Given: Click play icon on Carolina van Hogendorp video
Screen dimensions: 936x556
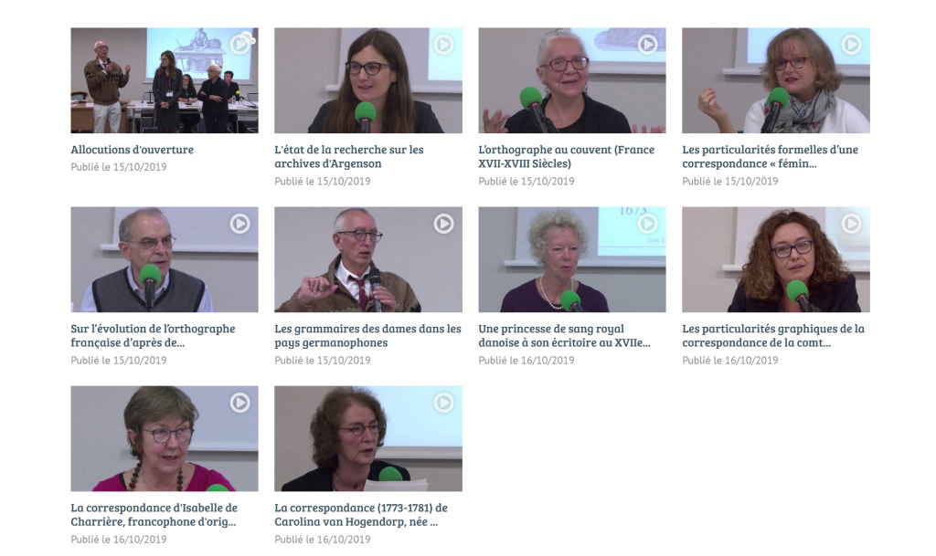Looking at the screenshot, I should tap(443, 403).
